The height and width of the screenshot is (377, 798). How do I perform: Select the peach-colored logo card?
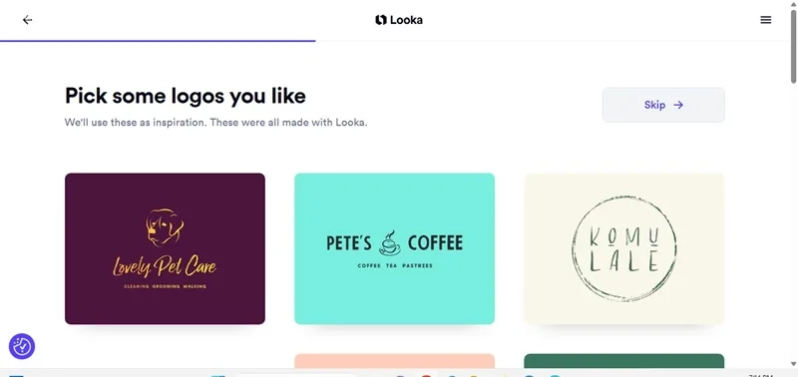click(x=394, y=361)
